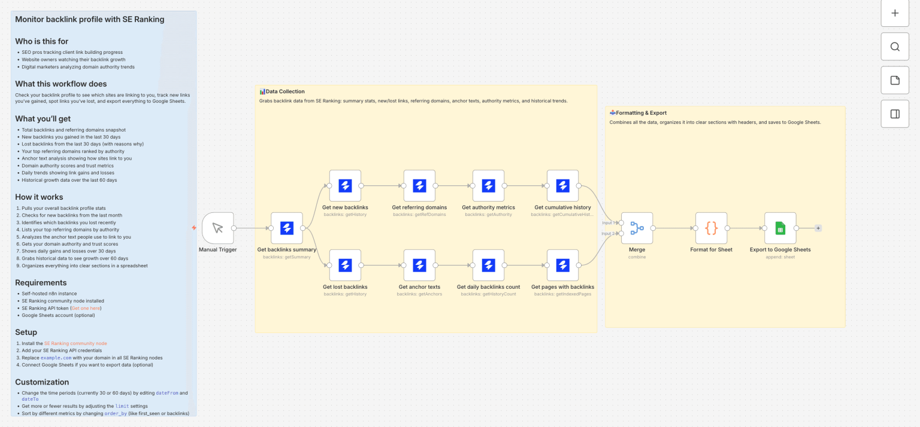This screenshot has height=427, width=920.
Task: Click the 'What you'll get' heading
Action: coord(43,119)
